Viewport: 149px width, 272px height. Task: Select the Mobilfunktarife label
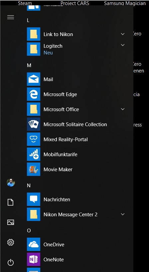60,155
